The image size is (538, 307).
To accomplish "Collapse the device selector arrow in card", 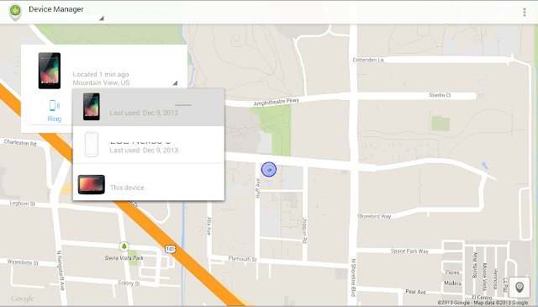I will click(175, 82).
